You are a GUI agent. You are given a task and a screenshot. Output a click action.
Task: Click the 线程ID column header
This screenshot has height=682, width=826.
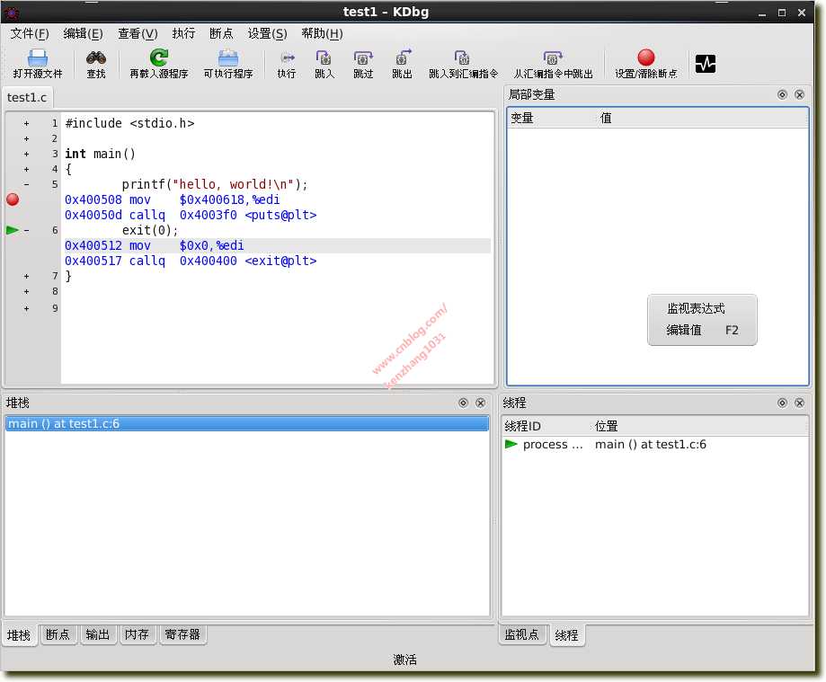coord(546,426)
